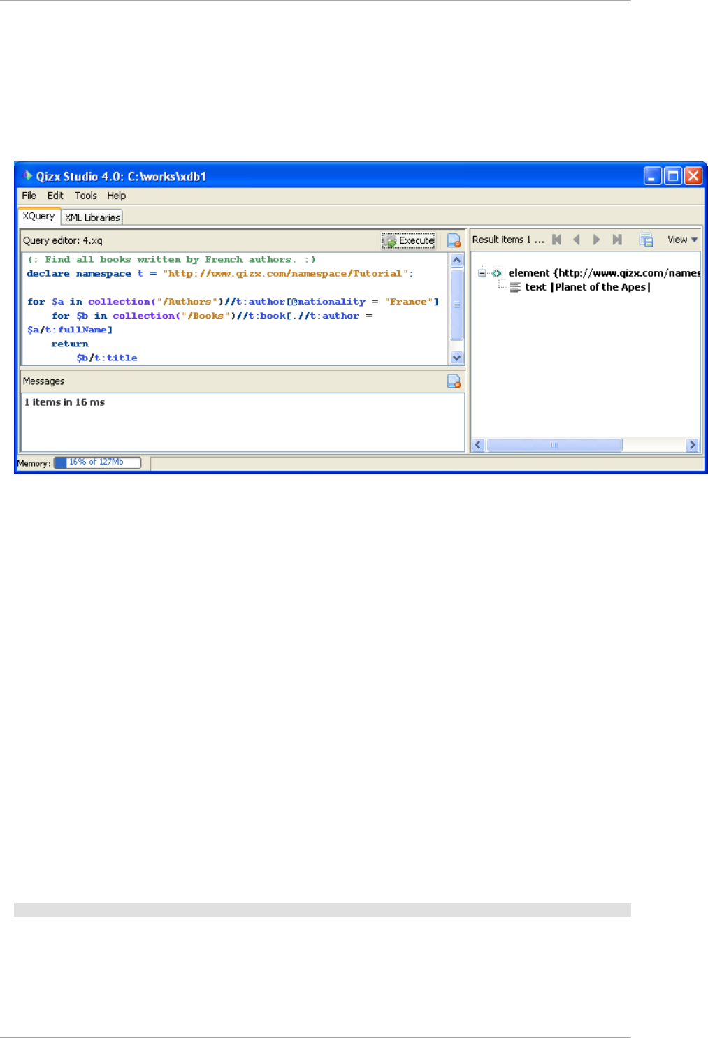
Task: Click query editor scroll up arrow
Action: 457,260
